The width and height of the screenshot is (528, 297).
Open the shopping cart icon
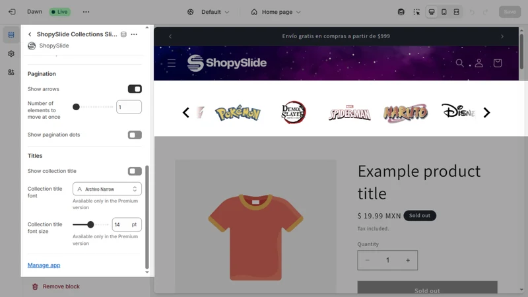pos(498,63)
